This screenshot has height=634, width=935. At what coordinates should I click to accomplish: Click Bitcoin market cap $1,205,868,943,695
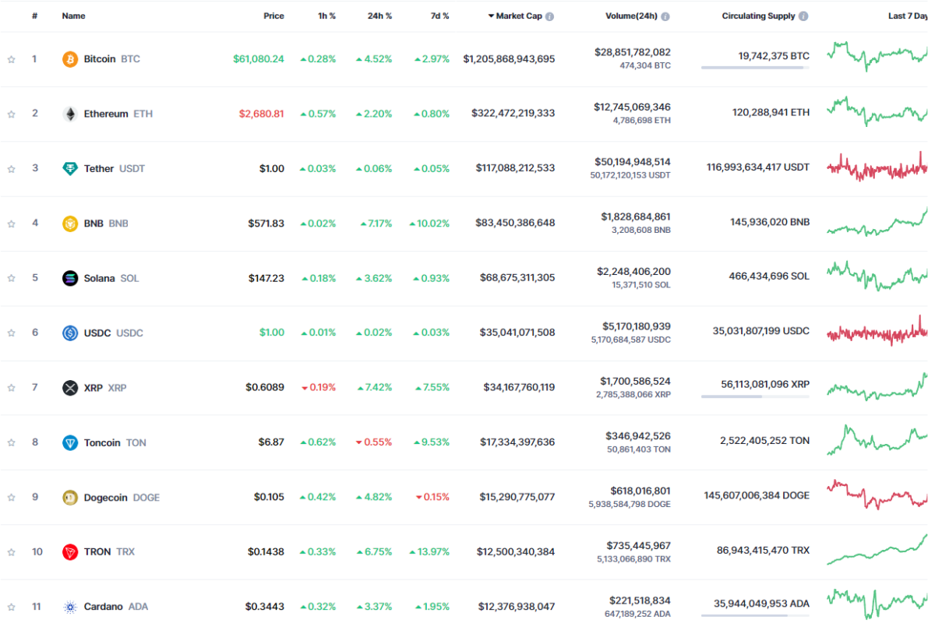click(x=509, y=59)
